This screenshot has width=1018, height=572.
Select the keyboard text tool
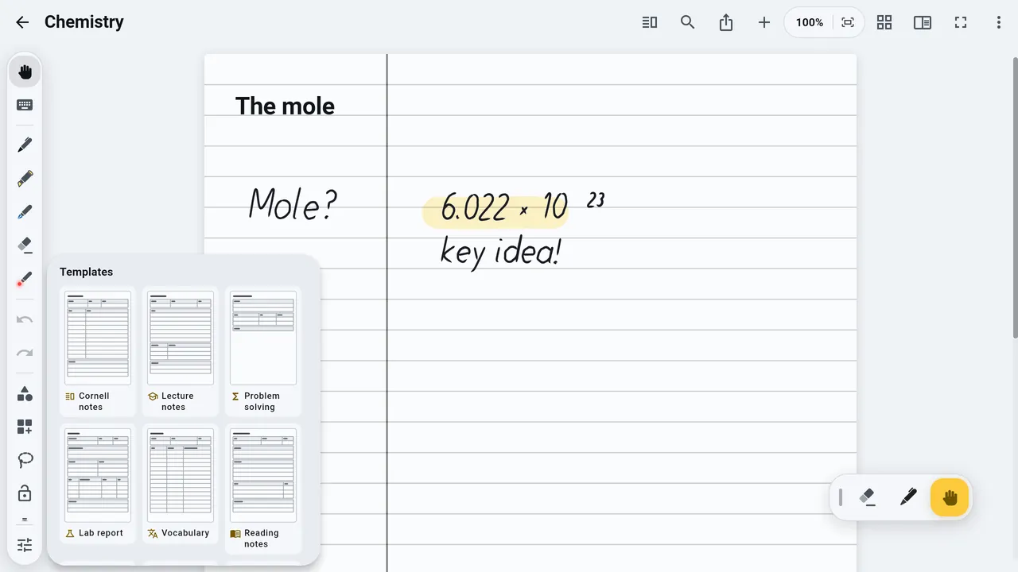click(25, 105)
